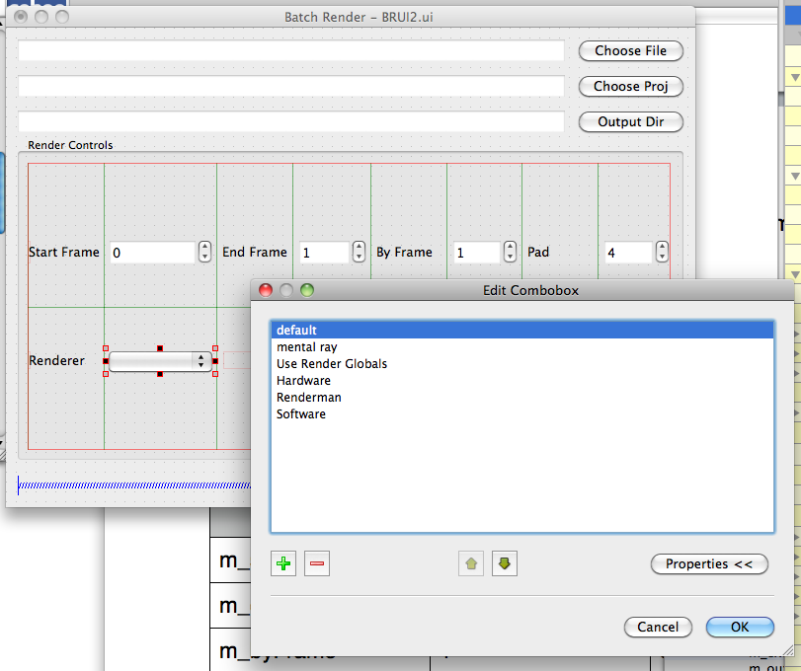Screen dimensions: 801x671
Task: Increase End Frame using the spinner arrow
Action: click(x=357, y=247)
